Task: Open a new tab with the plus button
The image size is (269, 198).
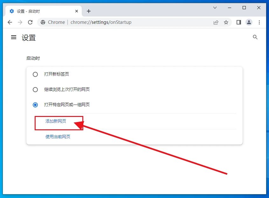Action: click(x=89, y=11)
